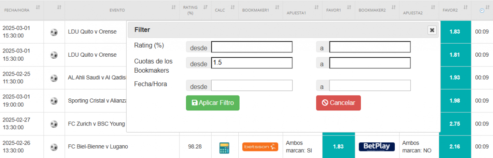
Task: Click soccer ball icon for AL Ahli Saudi row
Action: 54,78
